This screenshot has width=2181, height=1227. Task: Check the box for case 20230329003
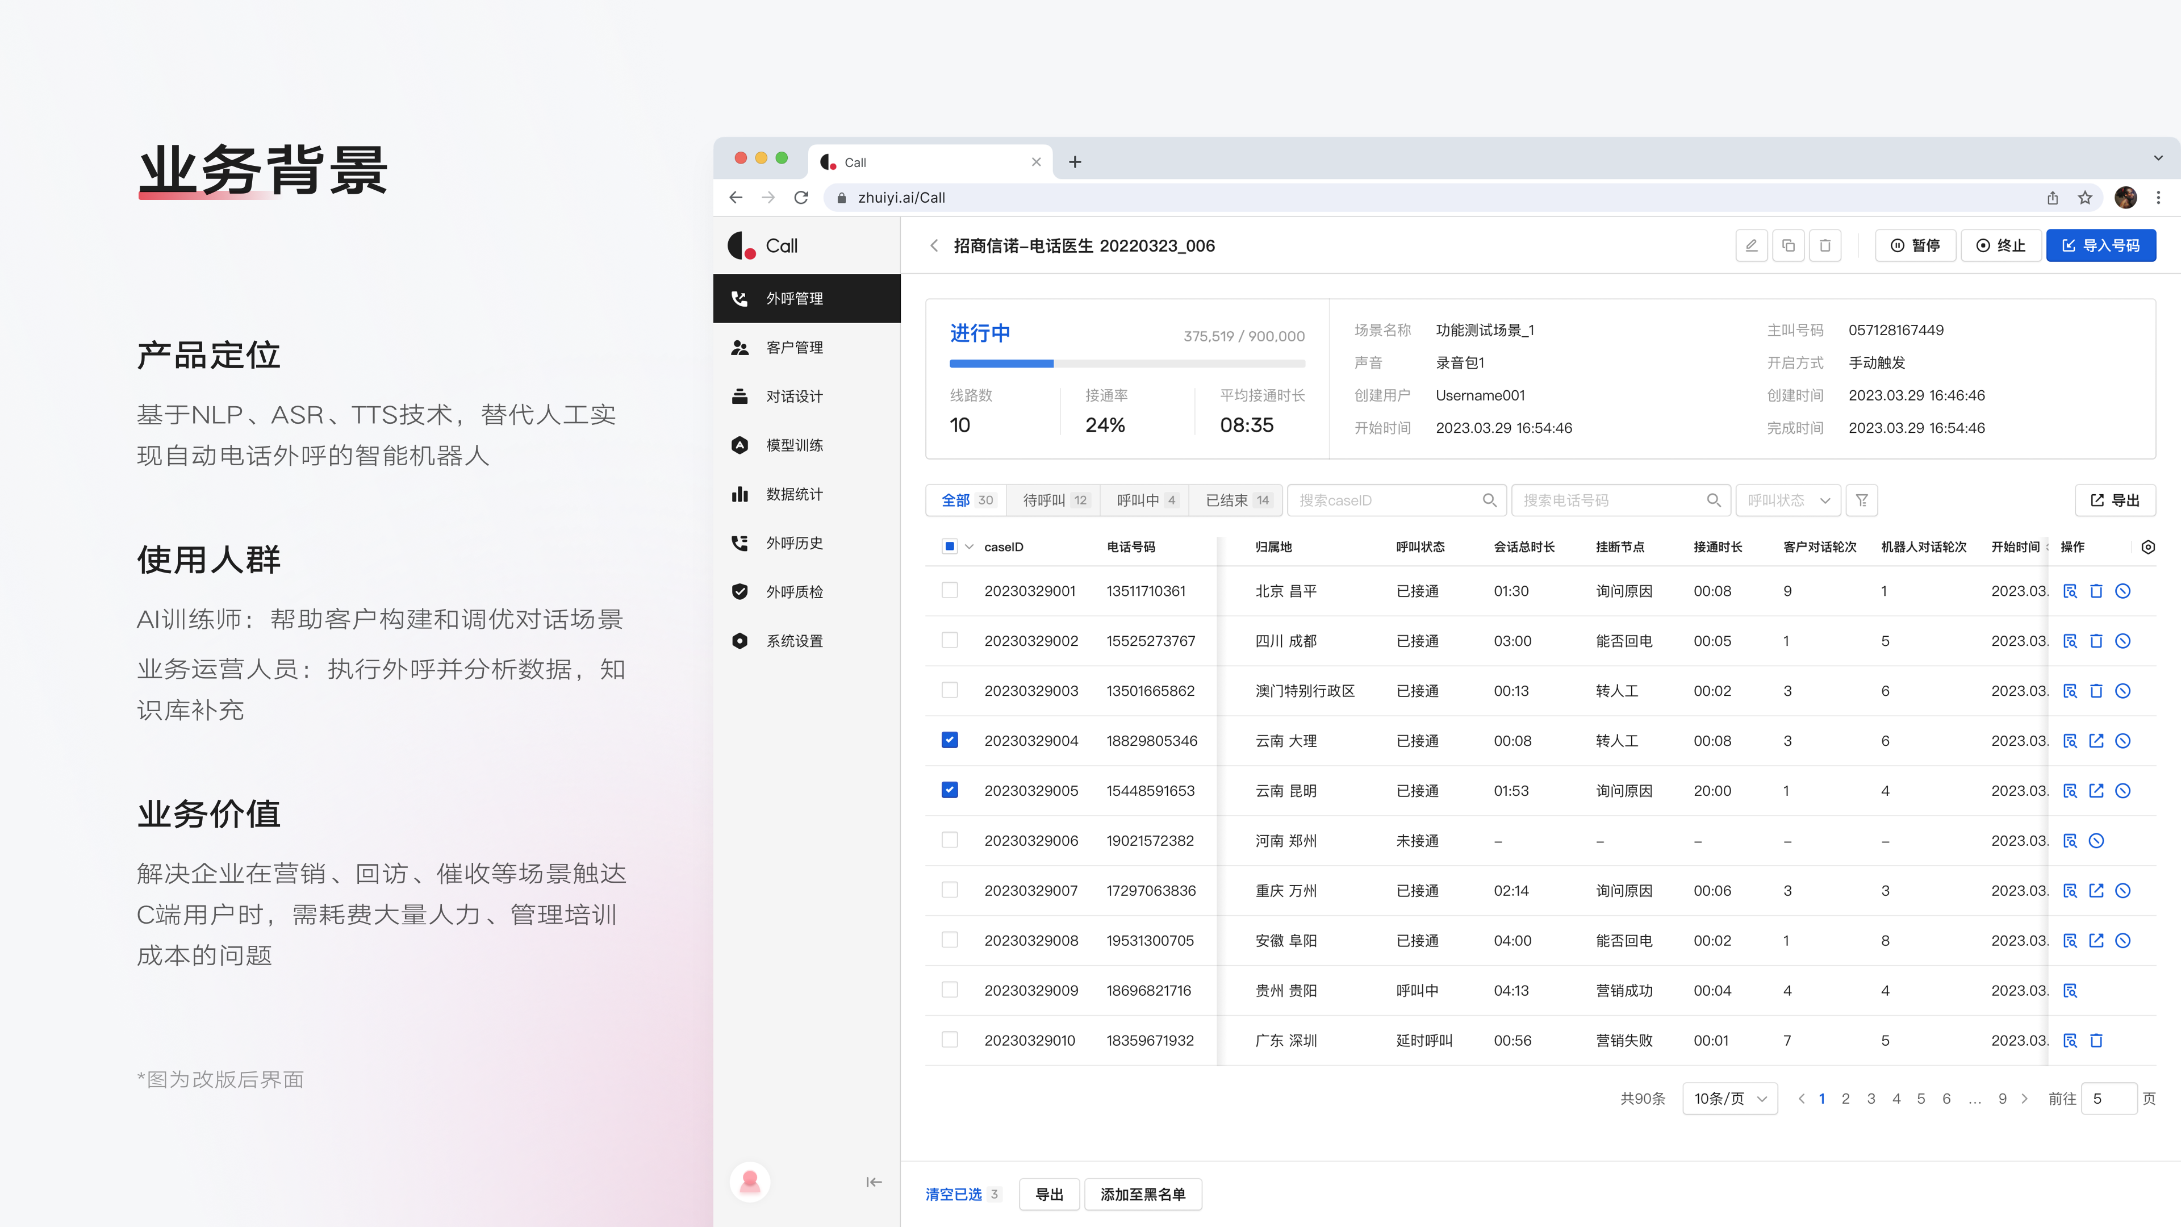(950, 690)
